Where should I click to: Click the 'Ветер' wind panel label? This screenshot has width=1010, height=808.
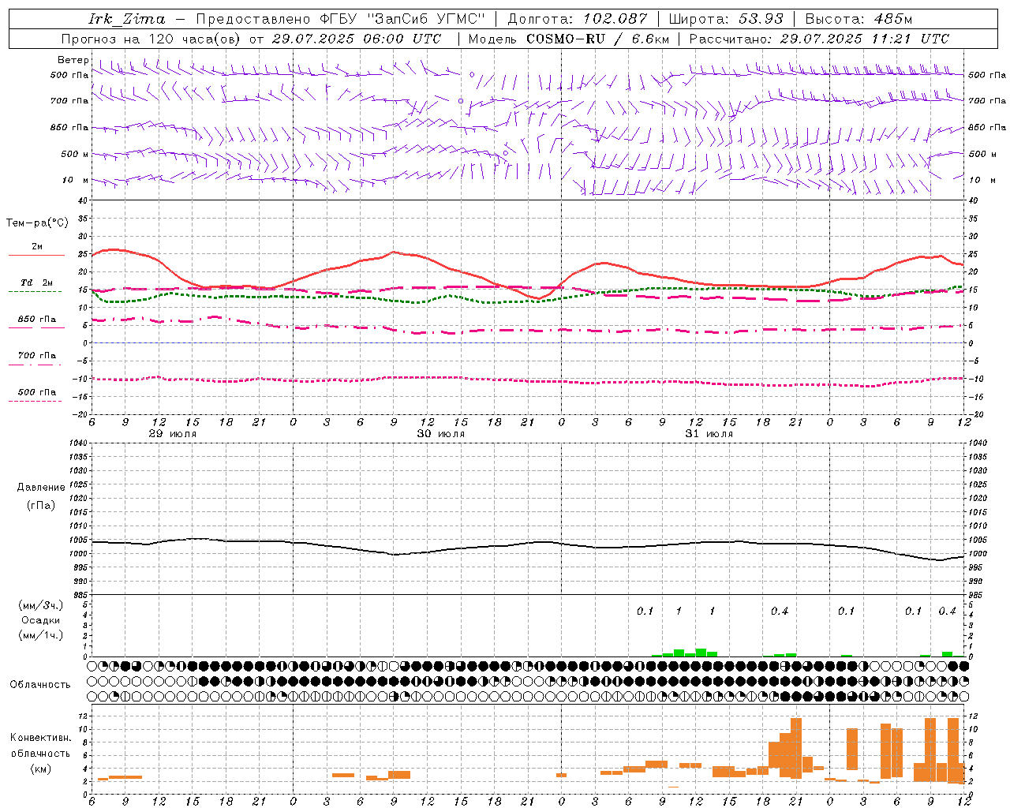[x=73, y=60]
